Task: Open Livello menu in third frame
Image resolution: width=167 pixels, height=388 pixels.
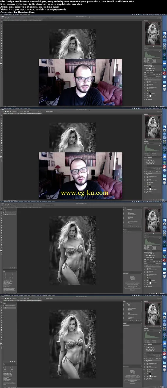Action: (x=25, y=202)
